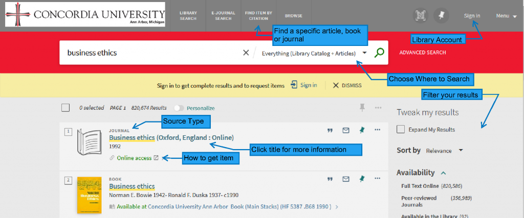This screenshot has height=218, width=524.
Task: Email the Norman Bowie book result
Action: [x=346, y=179]
